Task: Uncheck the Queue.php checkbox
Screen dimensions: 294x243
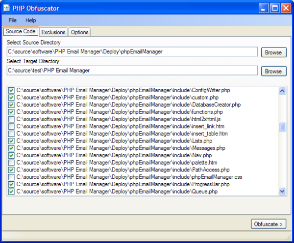Action: (x=11, y=192)
